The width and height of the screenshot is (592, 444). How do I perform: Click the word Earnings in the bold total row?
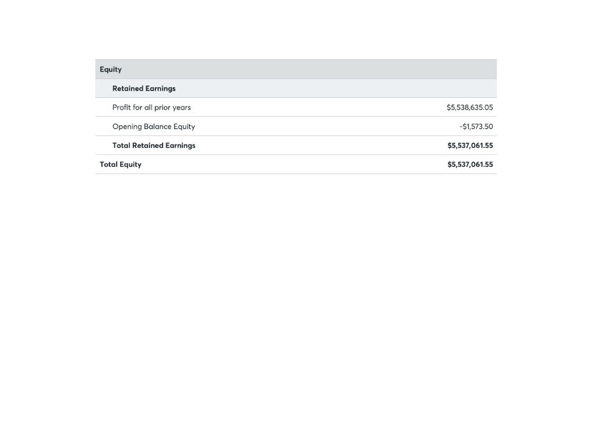(181, 146)
